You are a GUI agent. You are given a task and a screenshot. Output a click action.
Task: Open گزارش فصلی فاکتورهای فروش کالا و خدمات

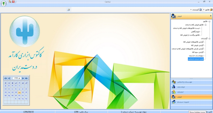point(188,49)
